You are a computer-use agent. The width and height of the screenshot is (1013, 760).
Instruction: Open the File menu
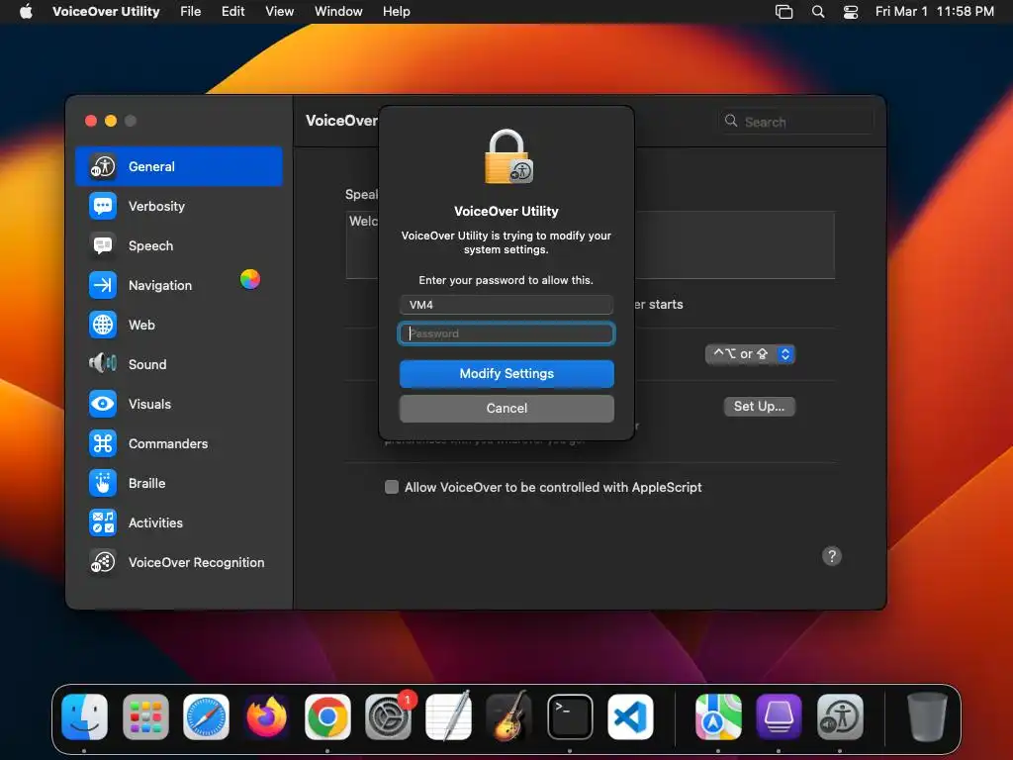[x=191, y=12]
